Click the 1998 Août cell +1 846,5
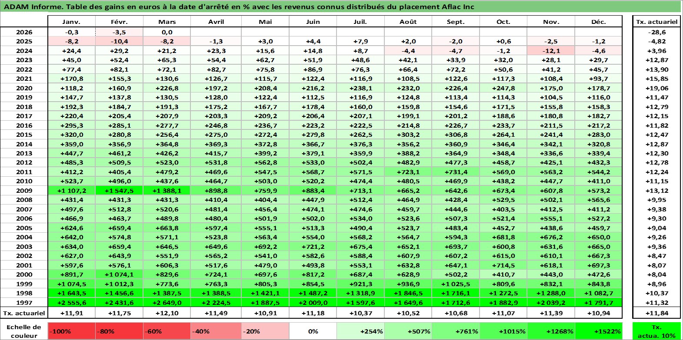683x340 pixels. [x=408, y=293]
